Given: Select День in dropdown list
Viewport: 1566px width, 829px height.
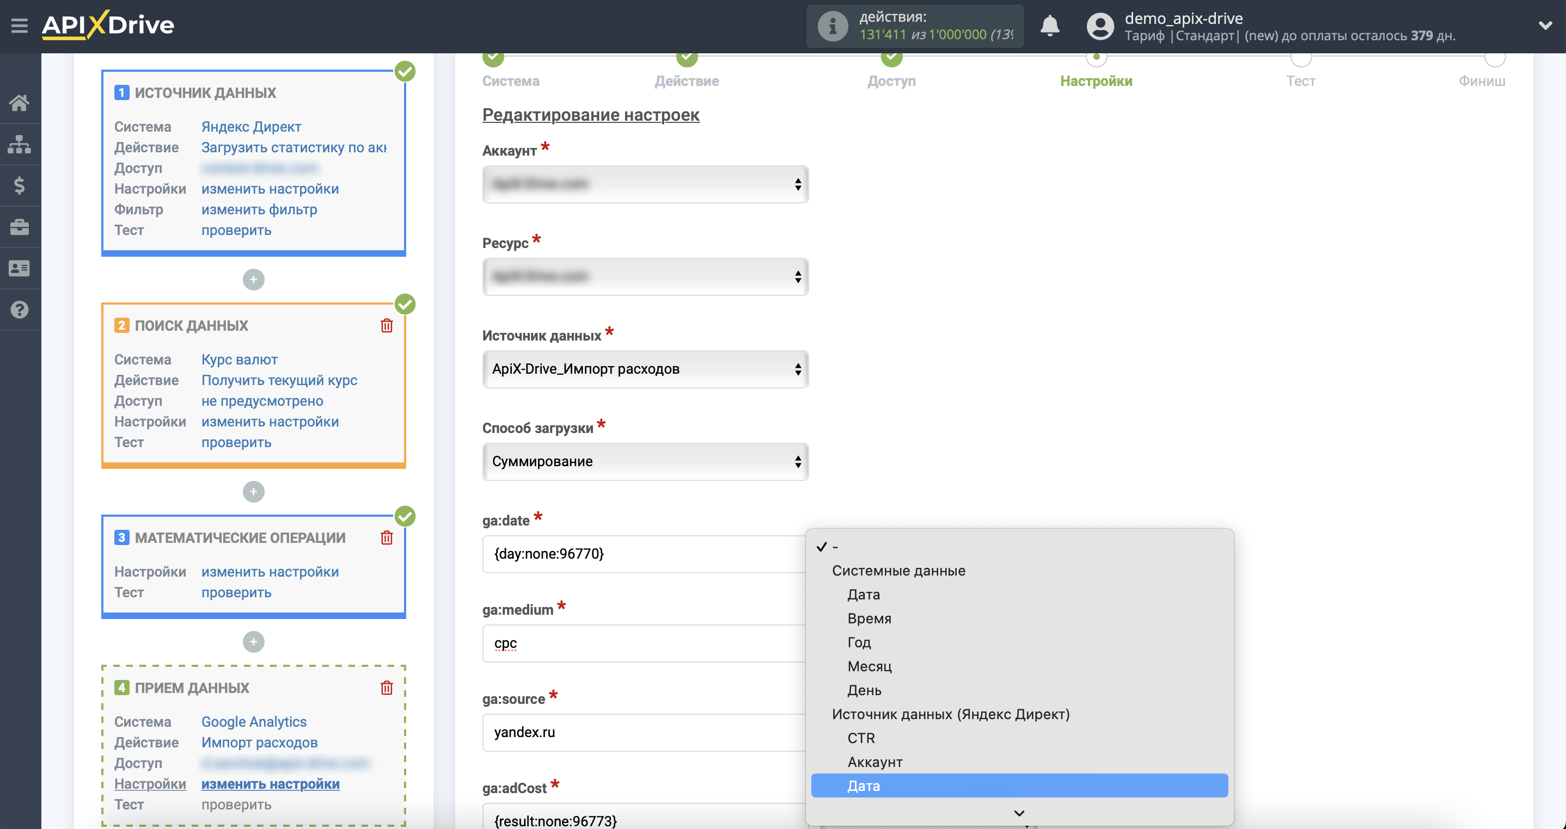Looking at the screenshot, I should click(x=1019, y=690).
